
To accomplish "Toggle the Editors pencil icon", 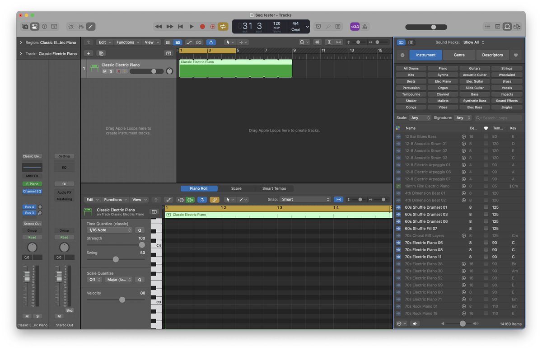I will coord(91,27).
